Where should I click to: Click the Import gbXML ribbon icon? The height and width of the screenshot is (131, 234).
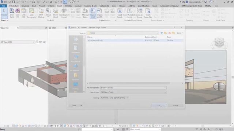click(99, 13)
